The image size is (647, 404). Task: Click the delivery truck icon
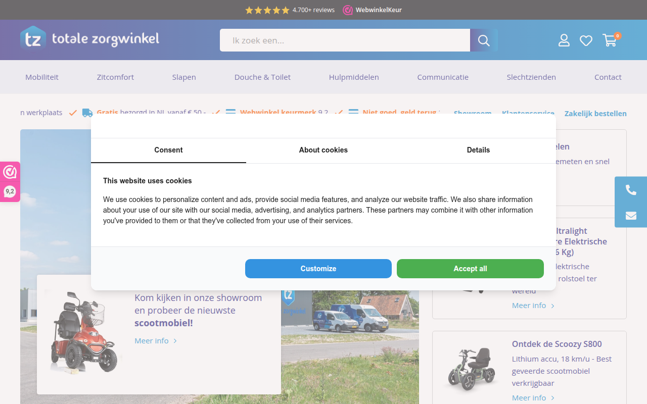coord(87,113)
